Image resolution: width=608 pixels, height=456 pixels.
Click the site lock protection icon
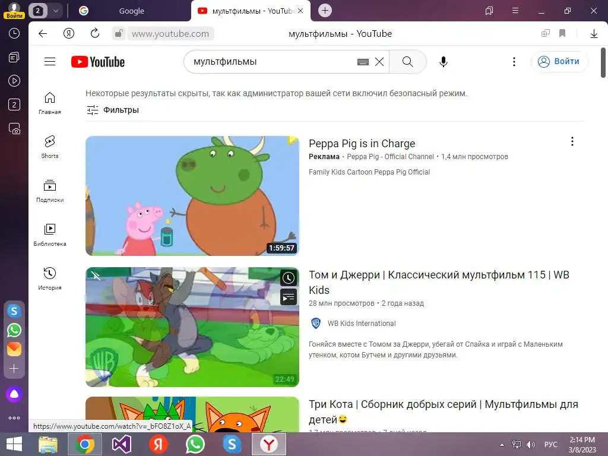tap(118, 33)
